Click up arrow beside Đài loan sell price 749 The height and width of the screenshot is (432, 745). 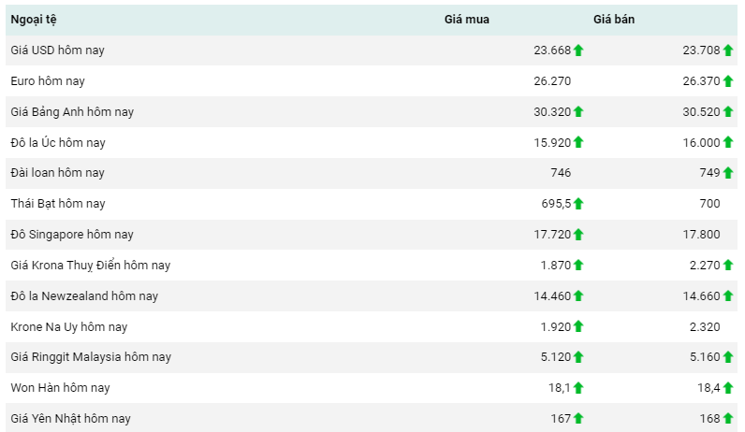(728, 173)
